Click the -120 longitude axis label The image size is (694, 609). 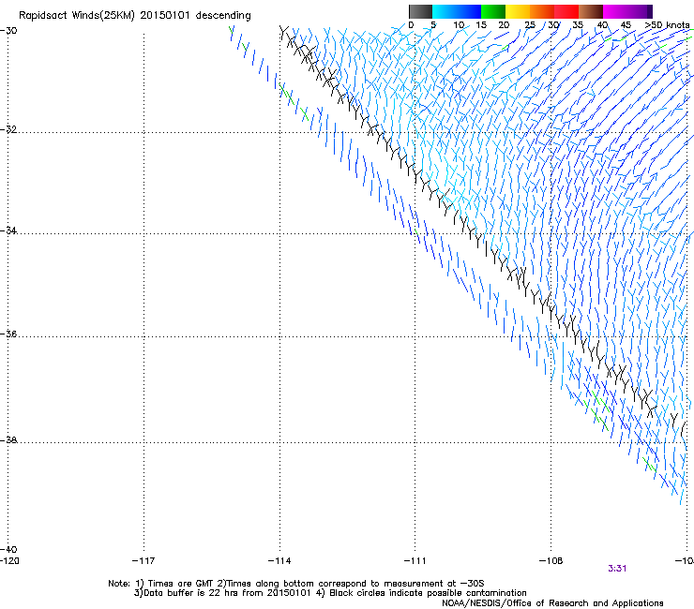(9, 561)
